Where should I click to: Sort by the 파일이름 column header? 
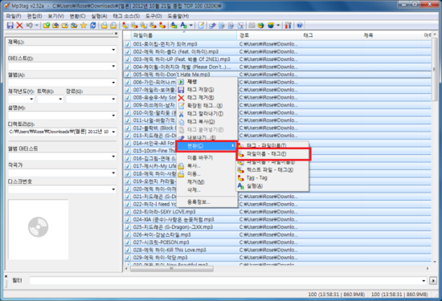[184, 35]
